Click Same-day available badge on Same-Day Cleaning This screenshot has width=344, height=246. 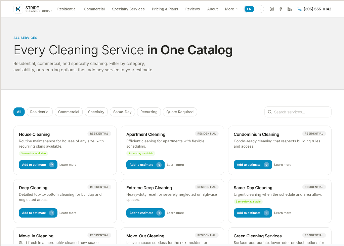248,201
